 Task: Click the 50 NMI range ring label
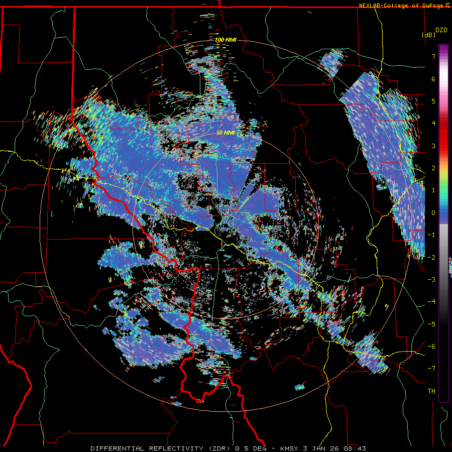[x=225, y=133]
